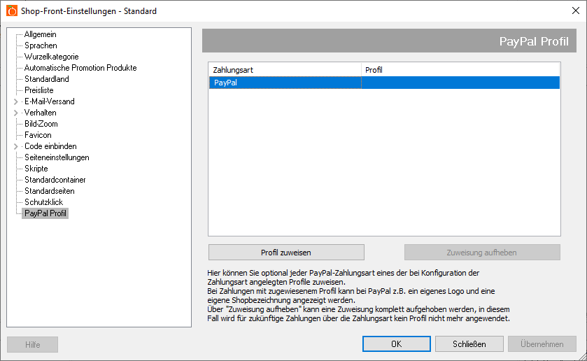Screen dimensions: 587x361
Task: Click the Zahlungsart column header
Action: click(285, 70)
